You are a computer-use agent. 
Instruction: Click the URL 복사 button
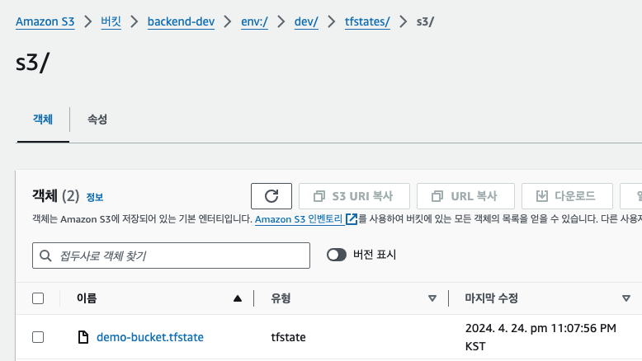465,196
